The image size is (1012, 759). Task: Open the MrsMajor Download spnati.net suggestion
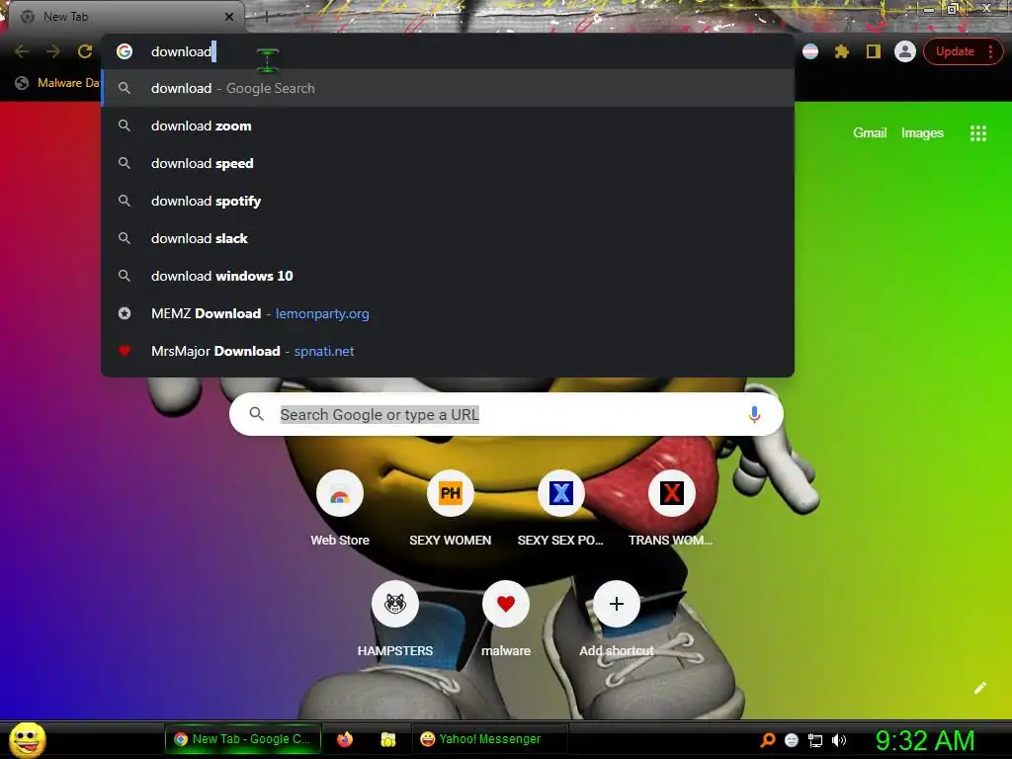(448, 351)
